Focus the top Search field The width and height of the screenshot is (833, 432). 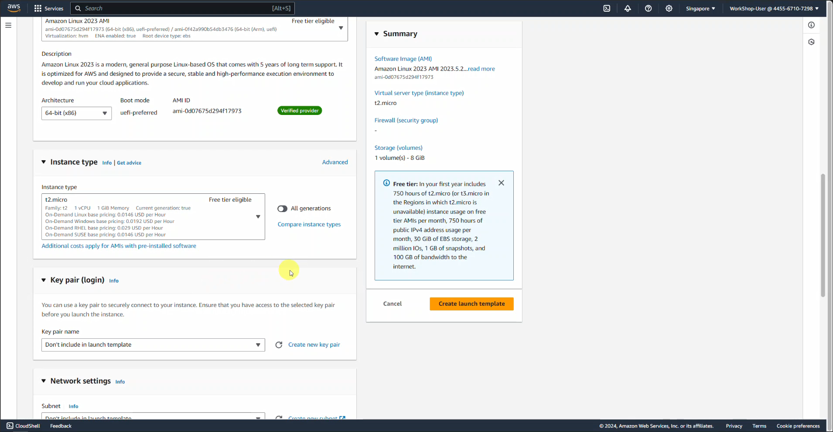click(182, 8)
